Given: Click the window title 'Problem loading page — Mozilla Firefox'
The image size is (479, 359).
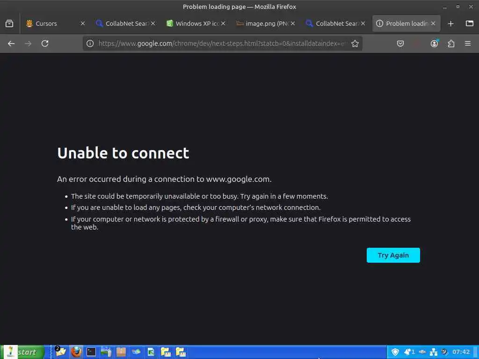Looking at the screenshot, I should pos(239,7).
